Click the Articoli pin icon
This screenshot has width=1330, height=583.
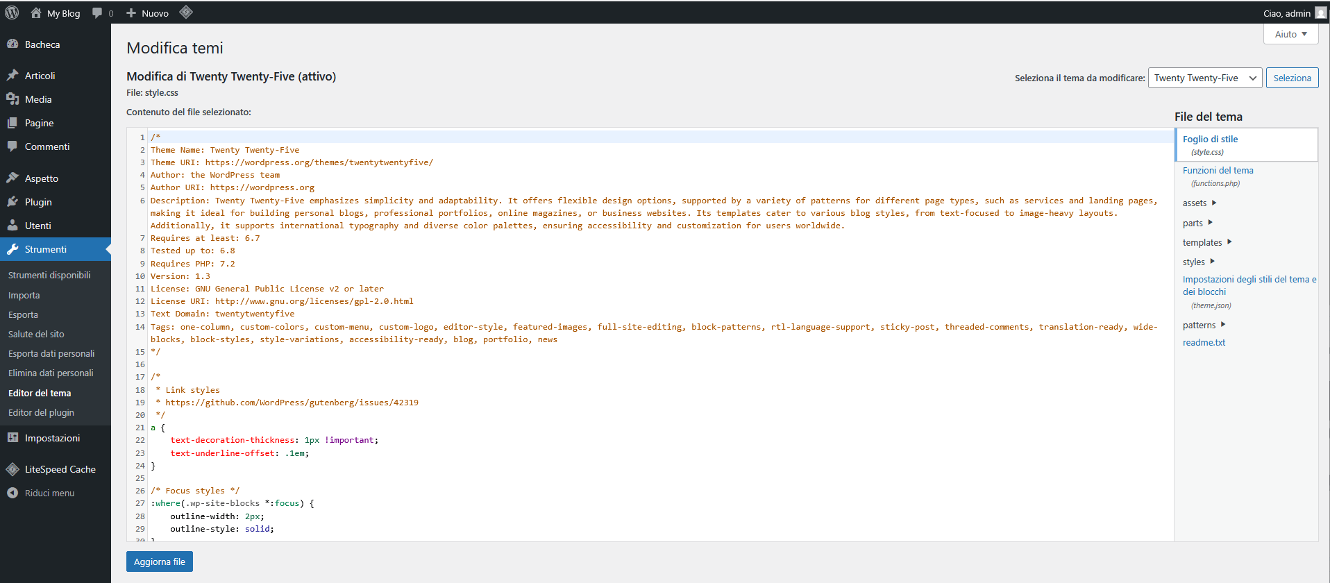[x=12, y=75]
